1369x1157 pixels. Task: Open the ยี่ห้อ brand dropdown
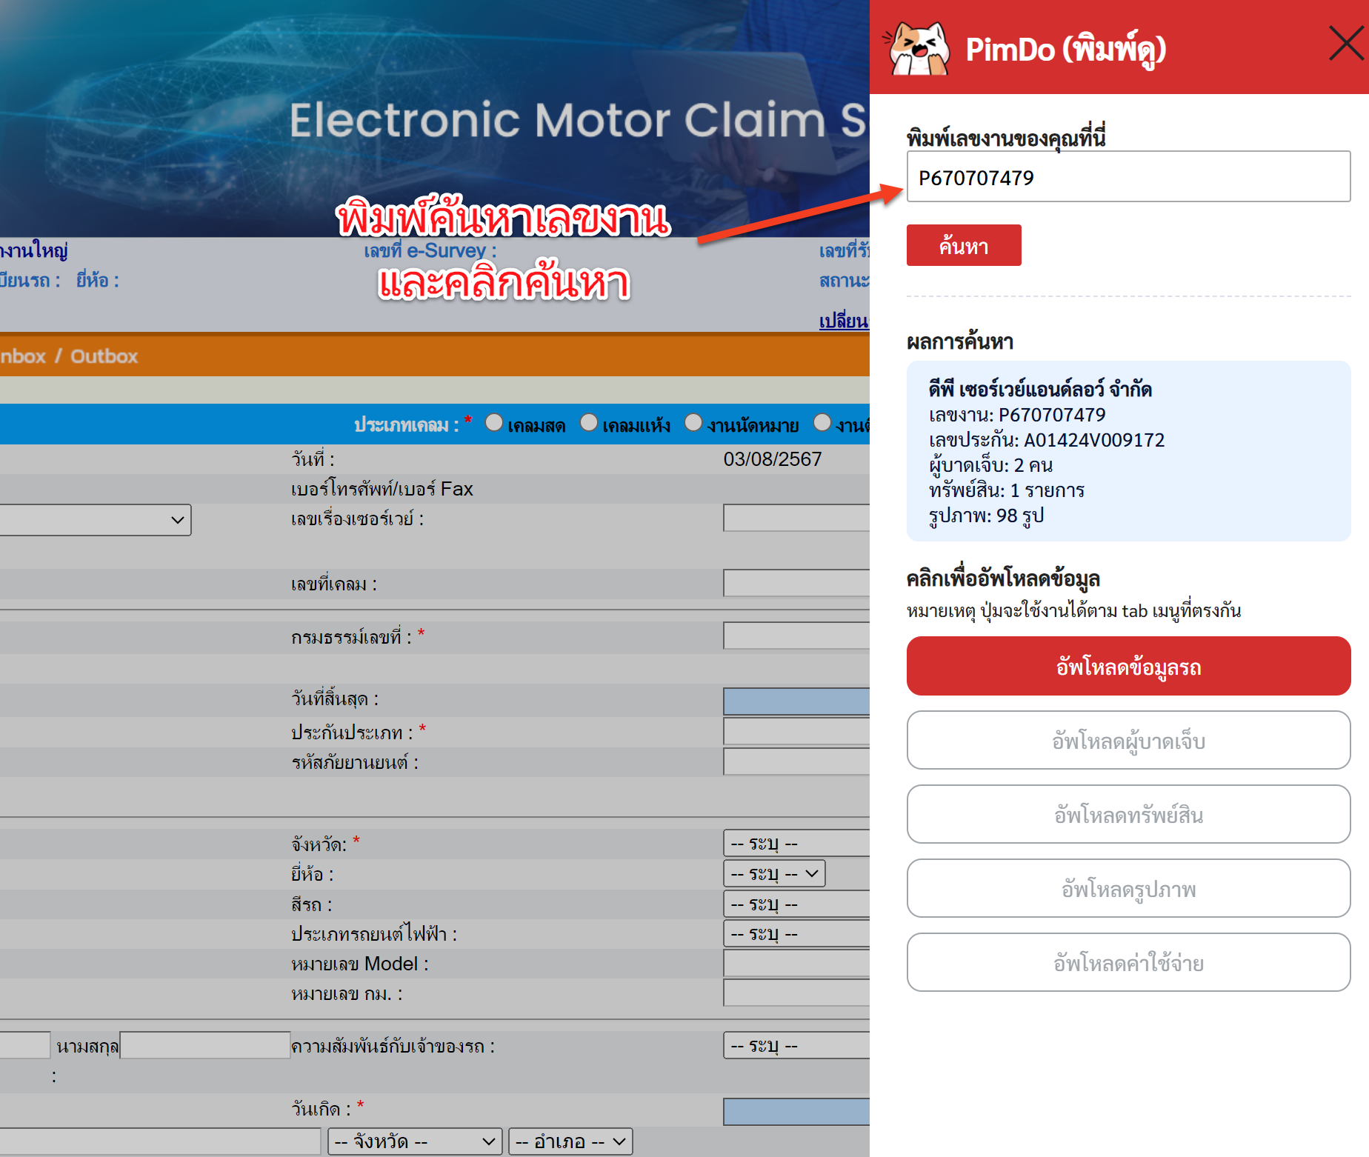click(774, 874)
